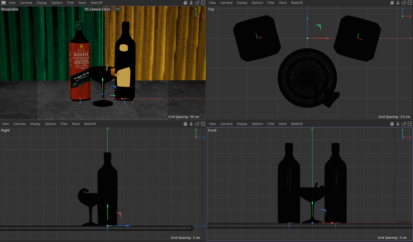Open Panel menu in Front viewport
The height and width of the screenshot is (242, 413).
[x=283, y=124]
